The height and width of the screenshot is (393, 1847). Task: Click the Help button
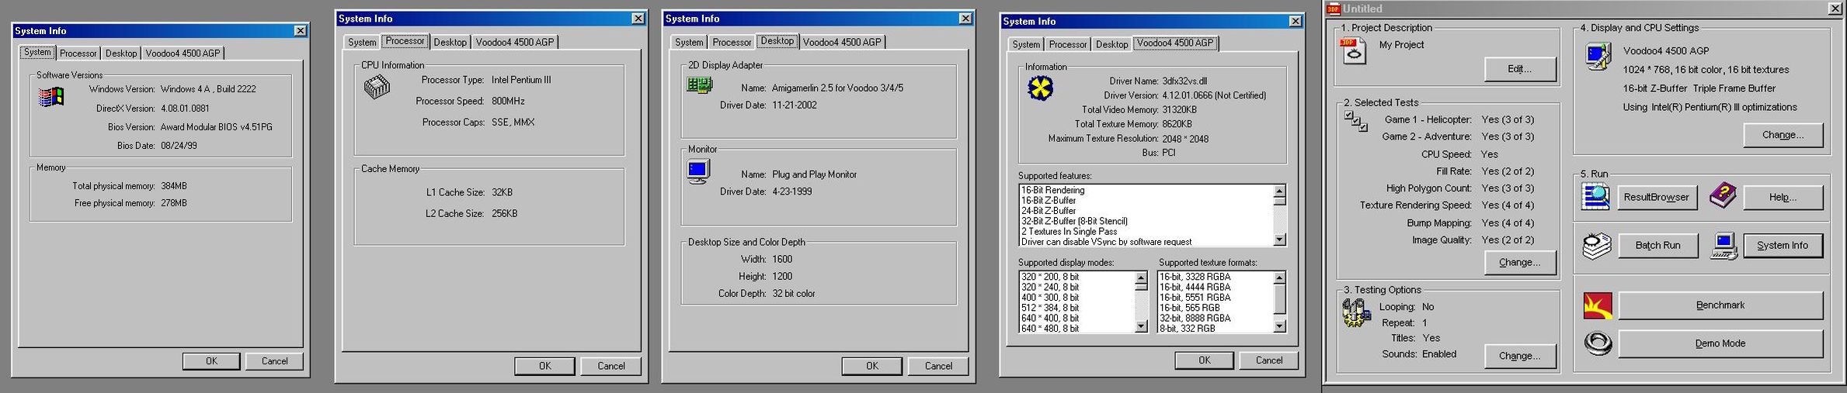tap(1783, 198)
